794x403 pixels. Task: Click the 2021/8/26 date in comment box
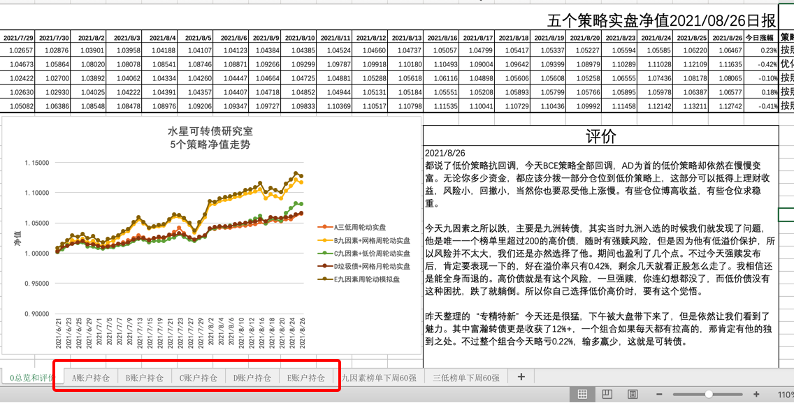coord(445,154)
